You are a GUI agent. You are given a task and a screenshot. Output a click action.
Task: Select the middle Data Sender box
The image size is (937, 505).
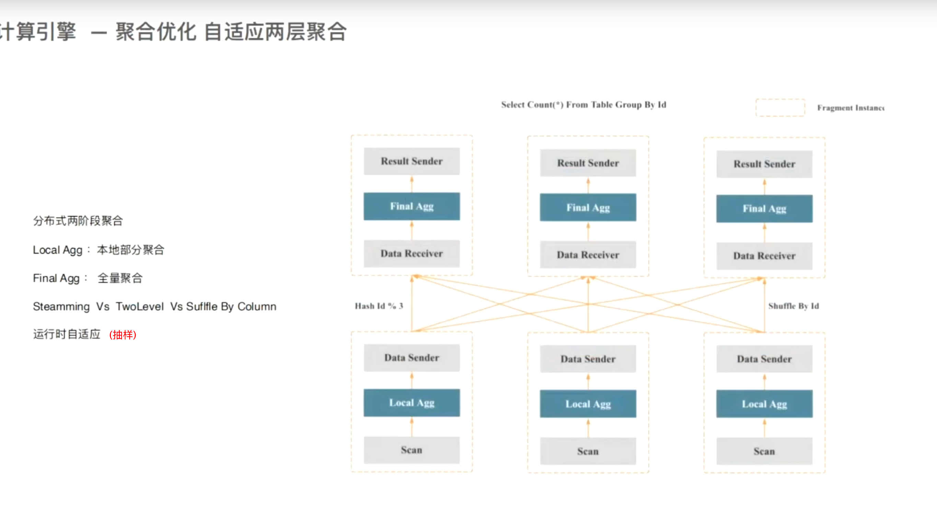click(588, 359)
